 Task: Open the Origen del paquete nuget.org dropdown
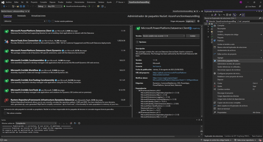click(190, 21)
